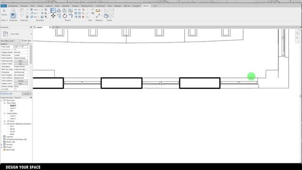Switch to the Annotate ribbon tab
Image resolution: width=302 pixels, height=170 pixels.
66,6
